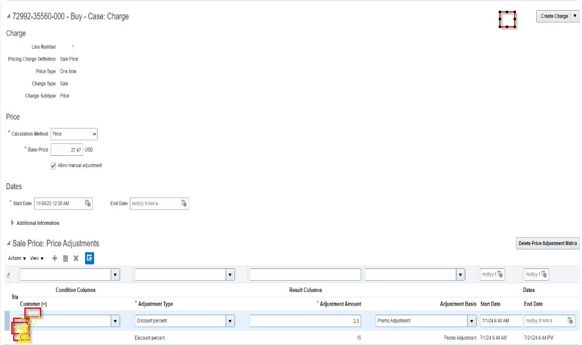Open the Calculation Method dropdown
The width and height of the screenshot is (582, 345).
pos(93,133)
